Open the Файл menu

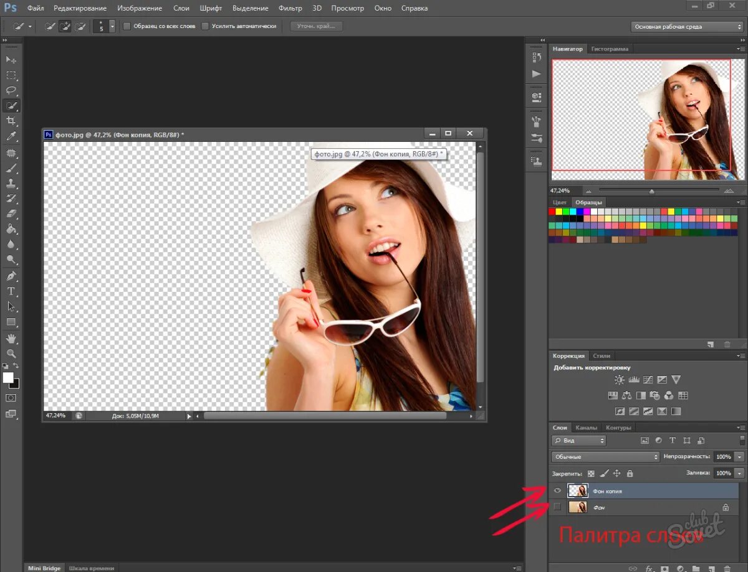pos(36,8)
